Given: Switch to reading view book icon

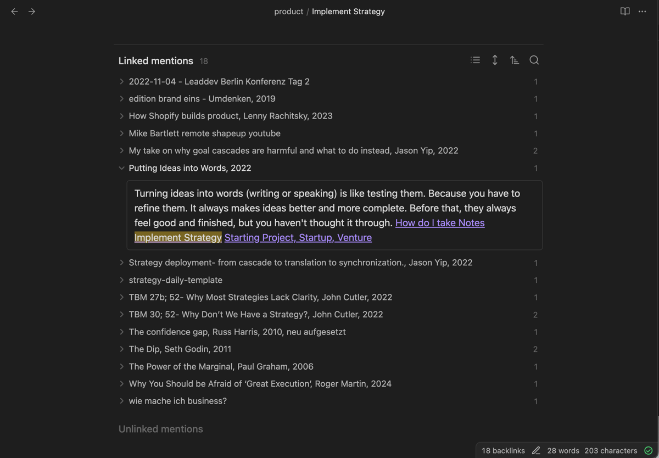Looking at the screenshot, I should click(x=625, y=12).
